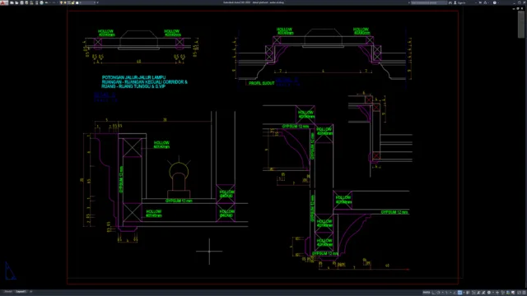Click the Undo arrow in Quick Access toolbar

46,2
